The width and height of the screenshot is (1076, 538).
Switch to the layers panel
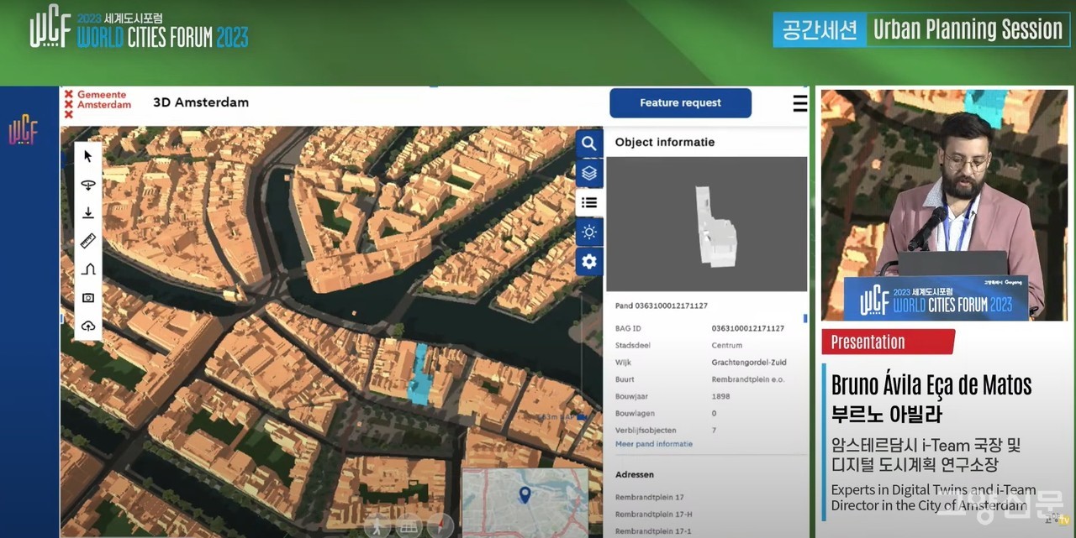[589, 173]
